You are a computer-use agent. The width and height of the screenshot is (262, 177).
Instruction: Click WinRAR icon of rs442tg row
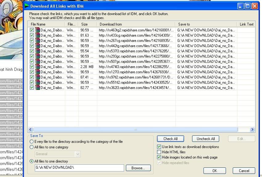(38, 46)
